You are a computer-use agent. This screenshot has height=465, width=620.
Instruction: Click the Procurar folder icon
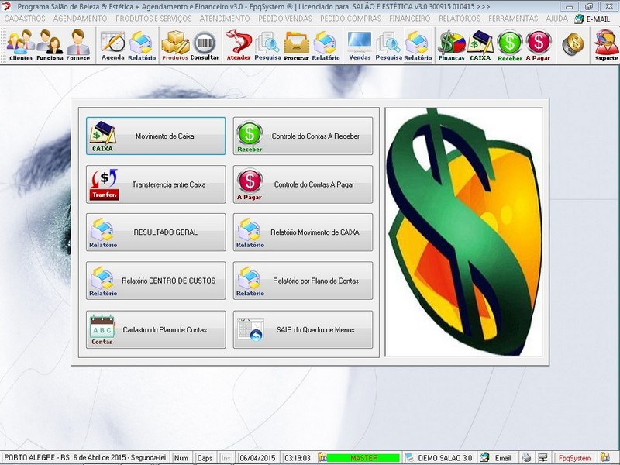pyautogui.click(x=296, y=45)
